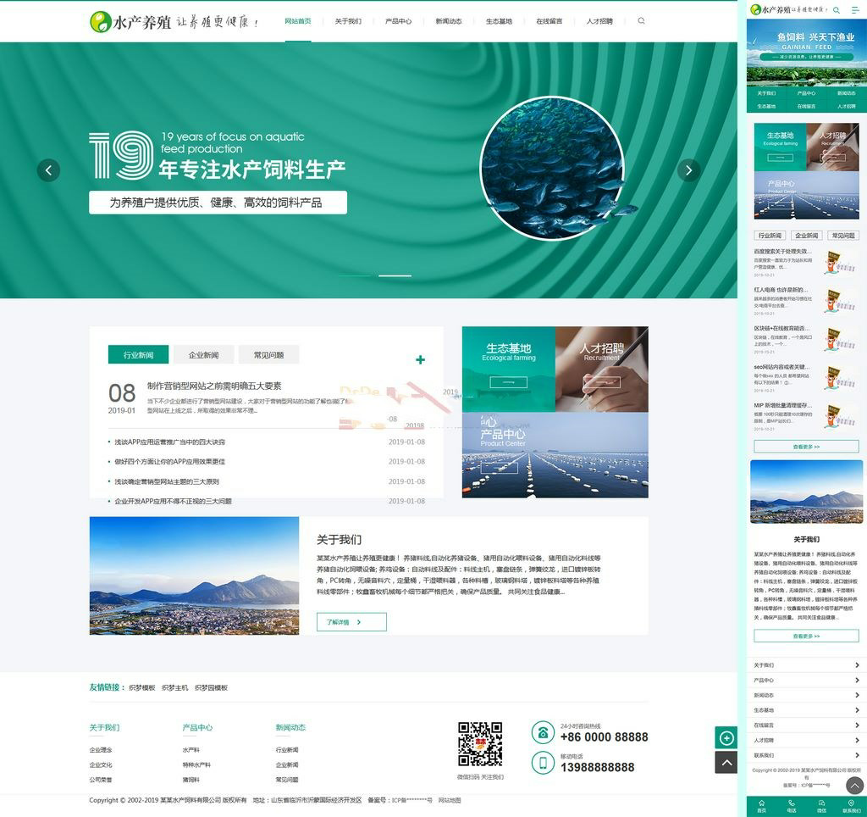
Task: Switch to the 企业新闻 tab
Action: click(203, 355)
